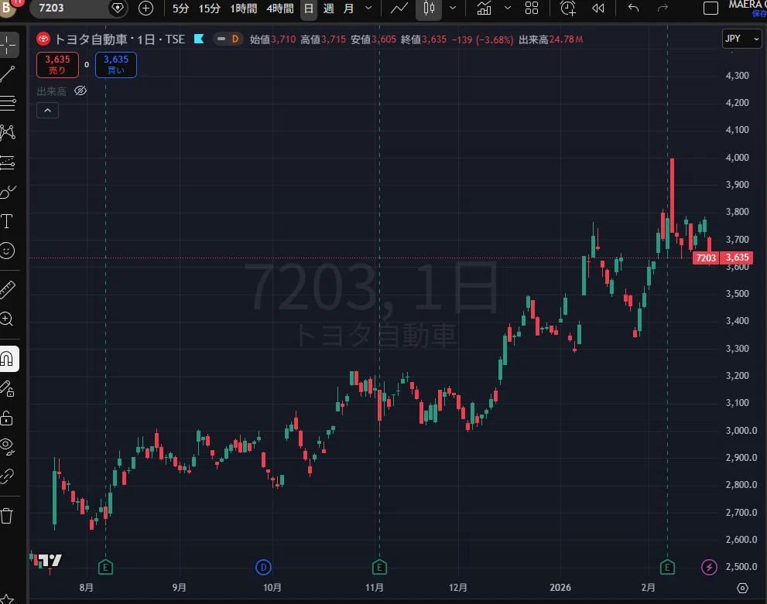This screenshot has width=767, height=604.
Task: Select the 週 weekly timeframe
Action: [x=329, y=9]
